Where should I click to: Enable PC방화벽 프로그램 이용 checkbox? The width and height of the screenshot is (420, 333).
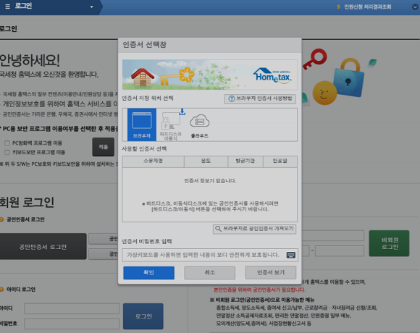pyautogui.click(x=7, y=143)
